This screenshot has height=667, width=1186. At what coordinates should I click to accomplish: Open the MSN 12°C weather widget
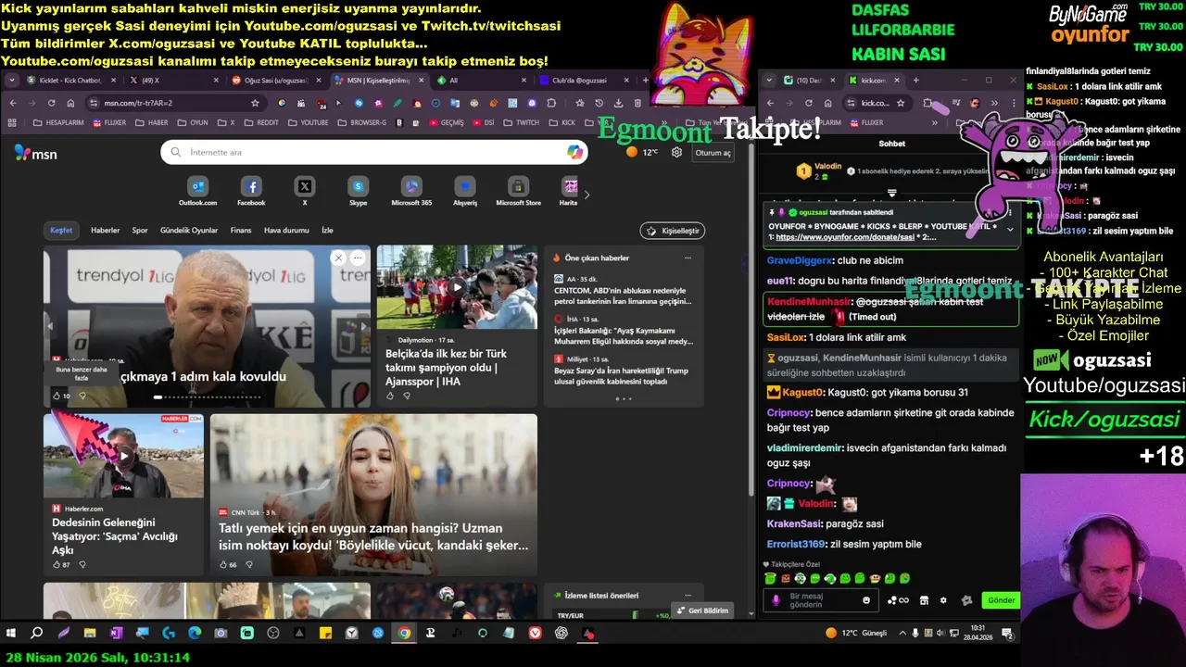pos(642,152)
